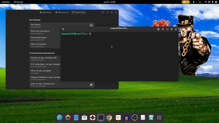
Task: Click the Wi-Fi status icon
Action: [206, 2]
